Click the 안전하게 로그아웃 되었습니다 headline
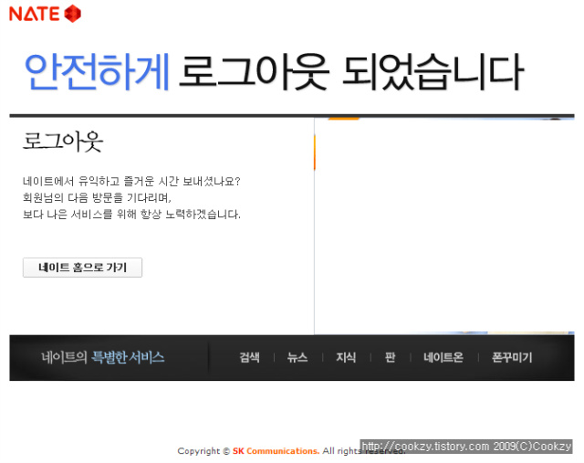 tap(274, 72)
